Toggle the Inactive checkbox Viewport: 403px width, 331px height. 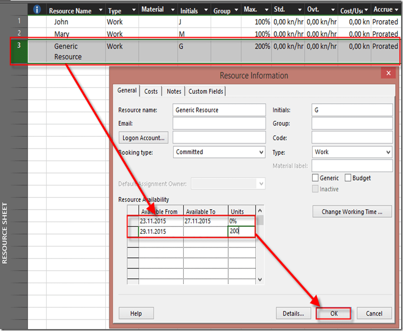316,189
